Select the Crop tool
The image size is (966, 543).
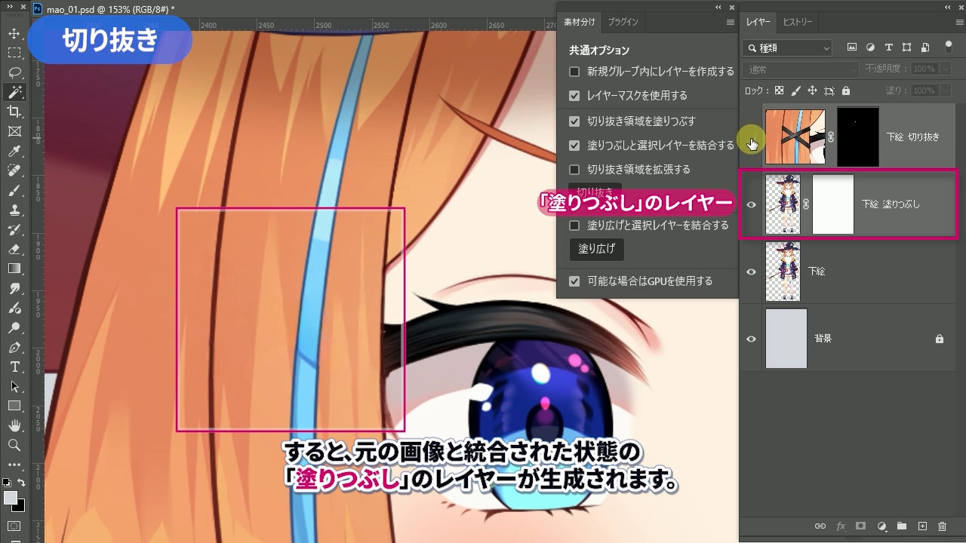(x=14, y=112)
